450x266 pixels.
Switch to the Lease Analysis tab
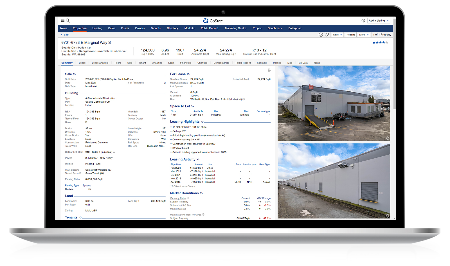[100, 63]
